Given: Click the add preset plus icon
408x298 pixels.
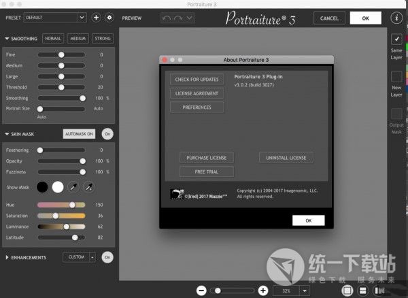Looking at the screenshot, I should pos(97,18).
